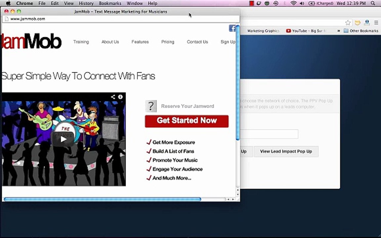This screenshot has width=381, height=238.
Task: Click the 'Promote Your Music' text
Action: 175,160
